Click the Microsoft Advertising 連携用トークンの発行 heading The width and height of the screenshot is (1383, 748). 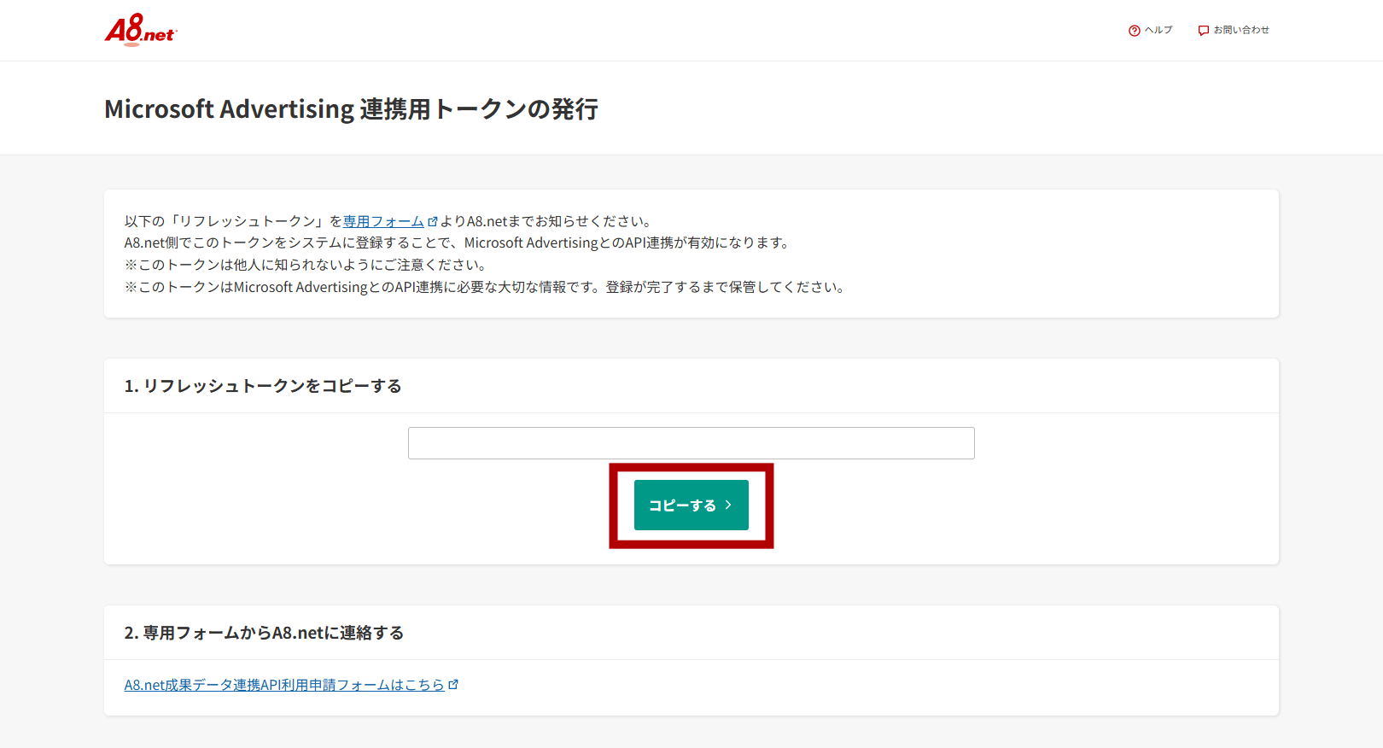pos(351,109)
